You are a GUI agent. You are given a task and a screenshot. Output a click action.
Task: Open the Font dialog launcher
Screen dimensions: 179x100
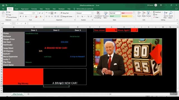click(x=44, y=20)
